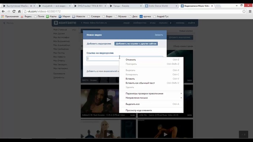The width and height of the screenshot is (253, 142).
Task: Select Вырезать in the context menu
Action: click(x=151, y=70)
